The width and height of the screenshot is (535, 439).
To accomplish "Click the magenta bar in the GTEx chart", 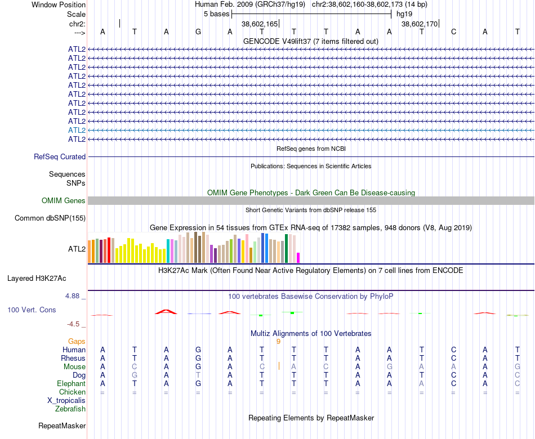I will [298, 258].
